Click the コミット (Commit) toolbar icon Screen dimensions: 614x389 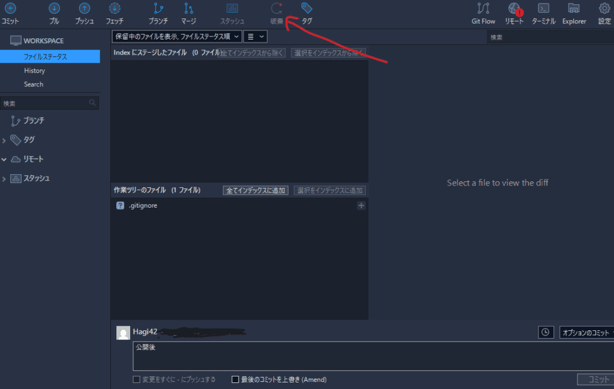point(10,9)
